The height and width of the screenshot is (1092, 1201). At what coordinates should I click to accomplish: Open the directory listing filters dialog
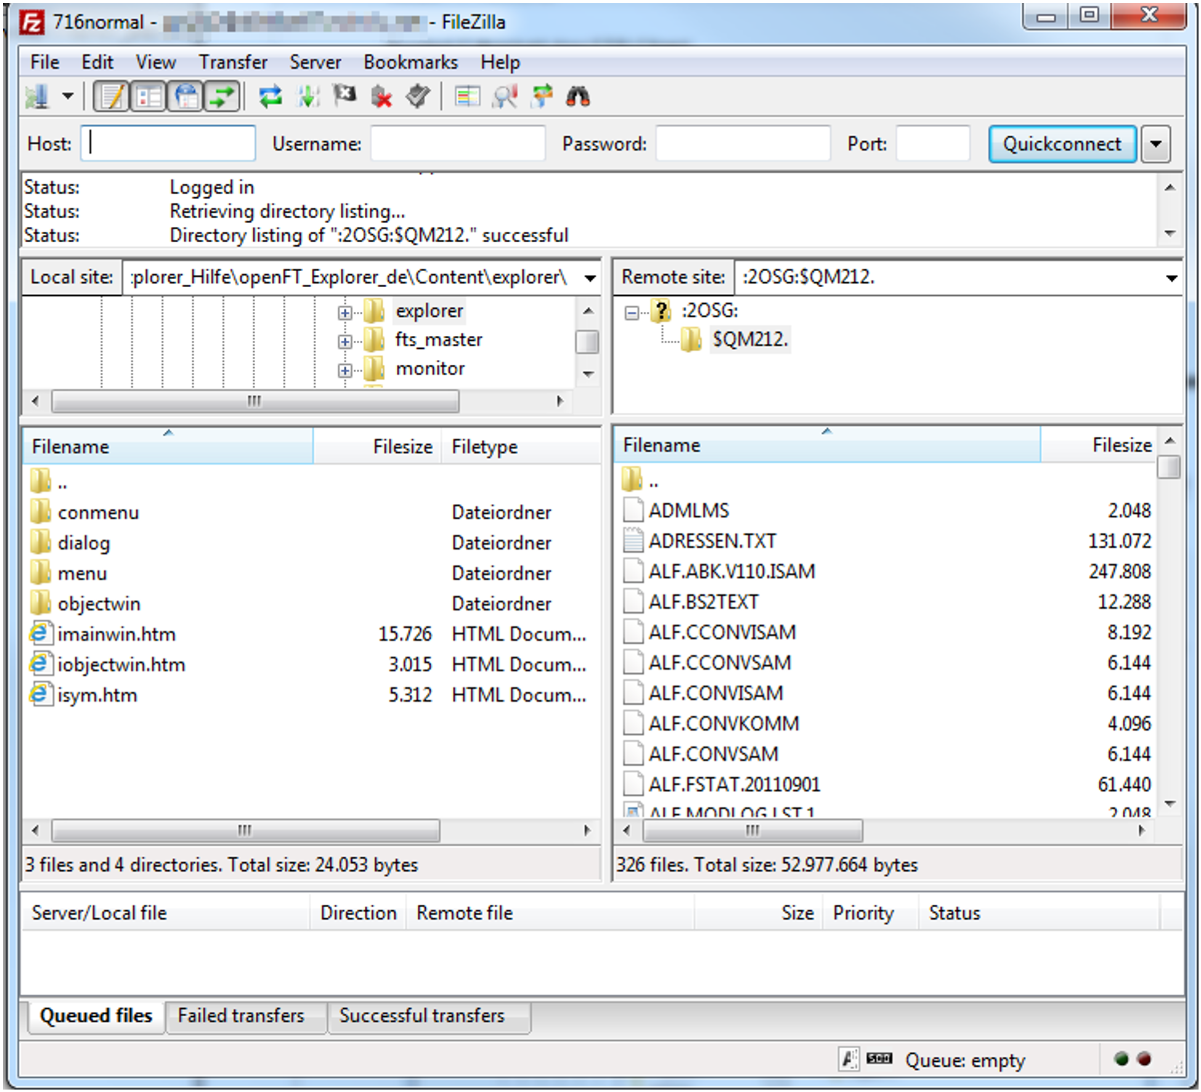pyautogui.click(x=467, y=97)
